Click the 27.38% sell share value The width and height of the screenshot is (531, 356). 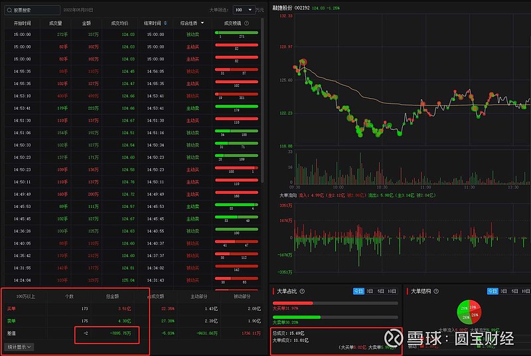pos(168,321)
